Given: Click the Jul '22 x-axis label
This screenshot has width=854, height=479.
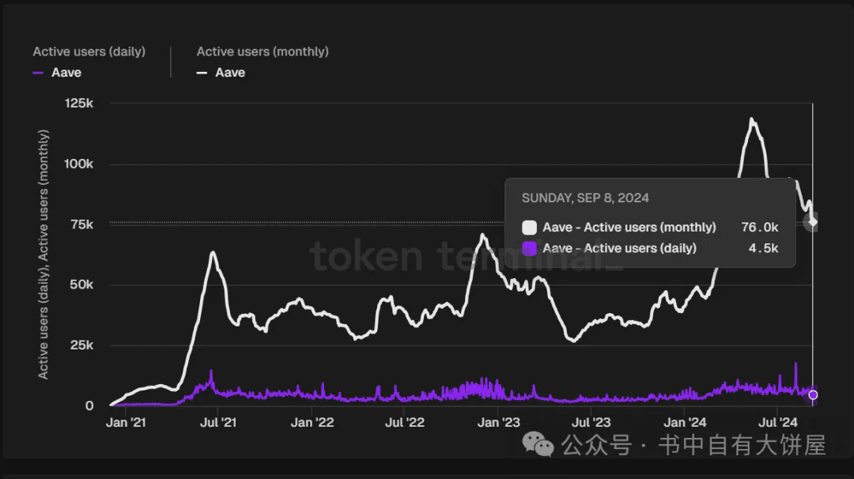Looking at the screenshot, I should pyautogui.click(x=404, y=422).
